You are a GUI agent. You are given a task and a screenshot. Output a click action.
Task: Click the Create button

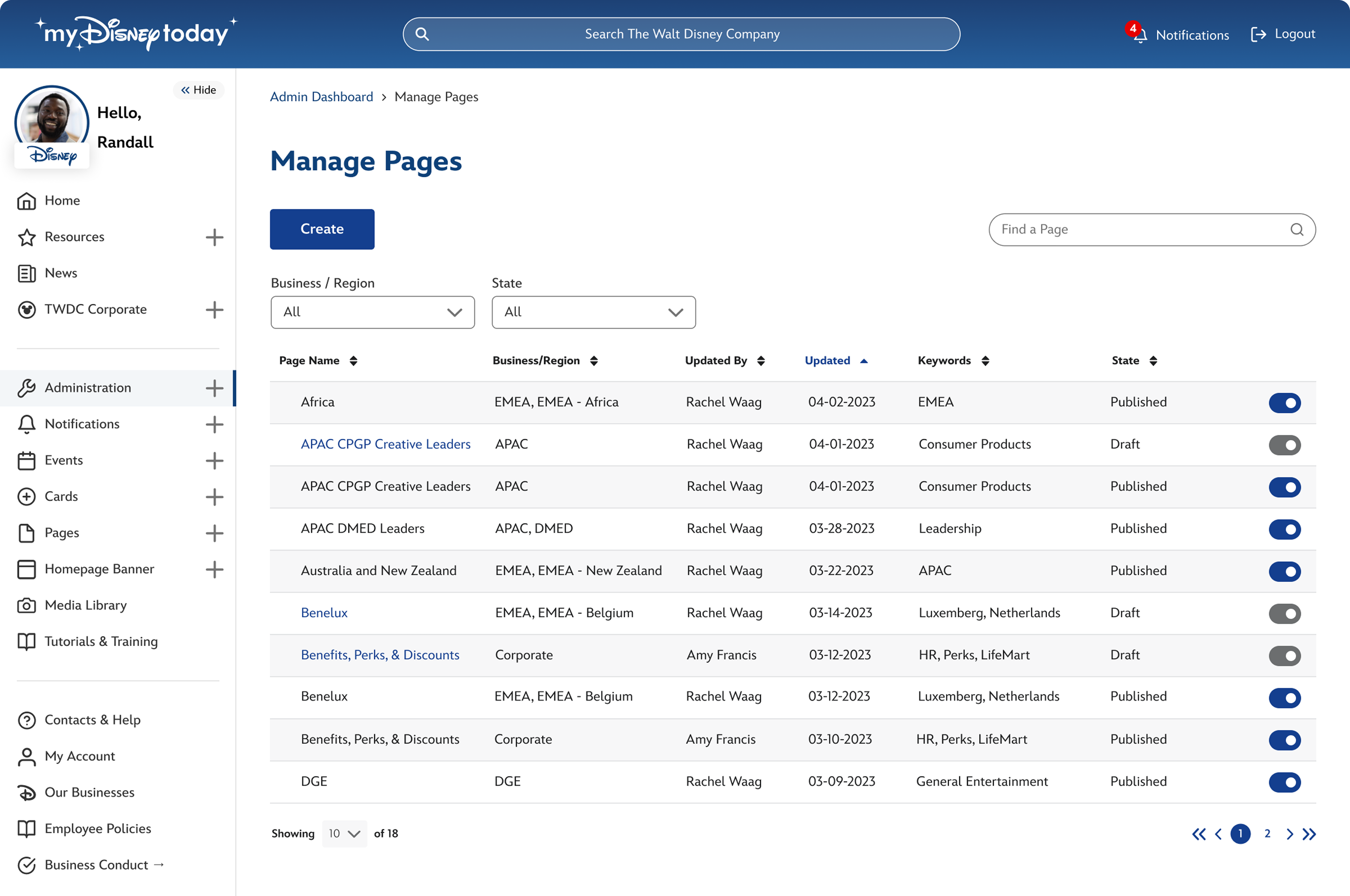click(x=322, y=229)
